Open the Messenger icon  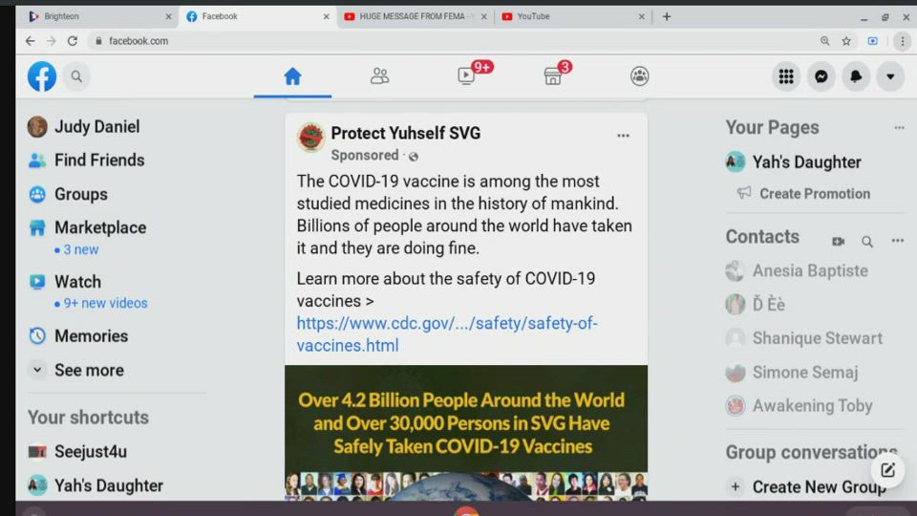coord(821,76)
